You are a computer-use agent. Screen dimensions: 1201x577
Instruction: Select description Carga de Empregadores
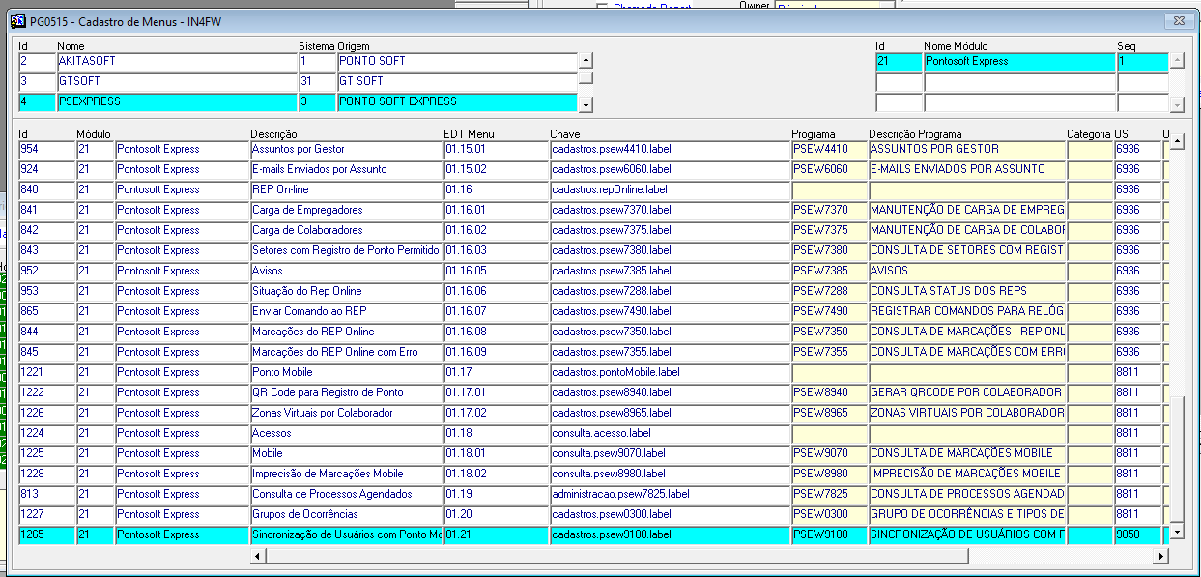pyautogui.click(x=346, y=210)
